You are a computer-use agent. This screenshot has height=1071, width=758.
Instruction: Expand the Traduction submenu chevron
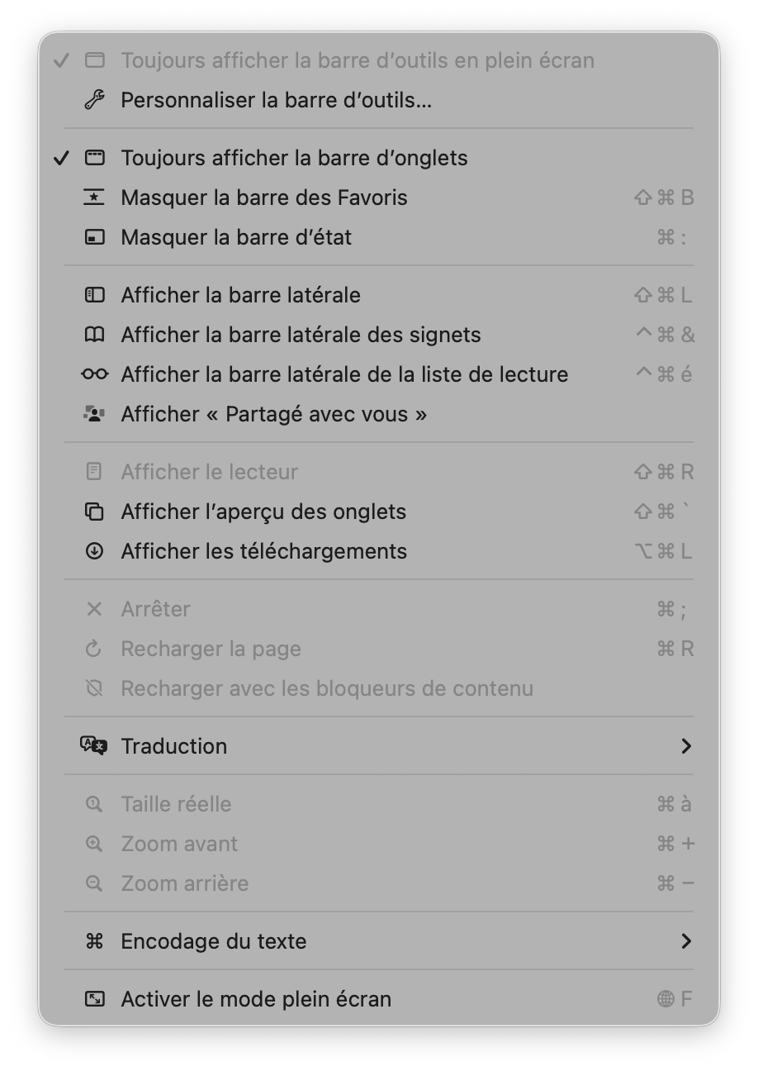coord(685,746)
